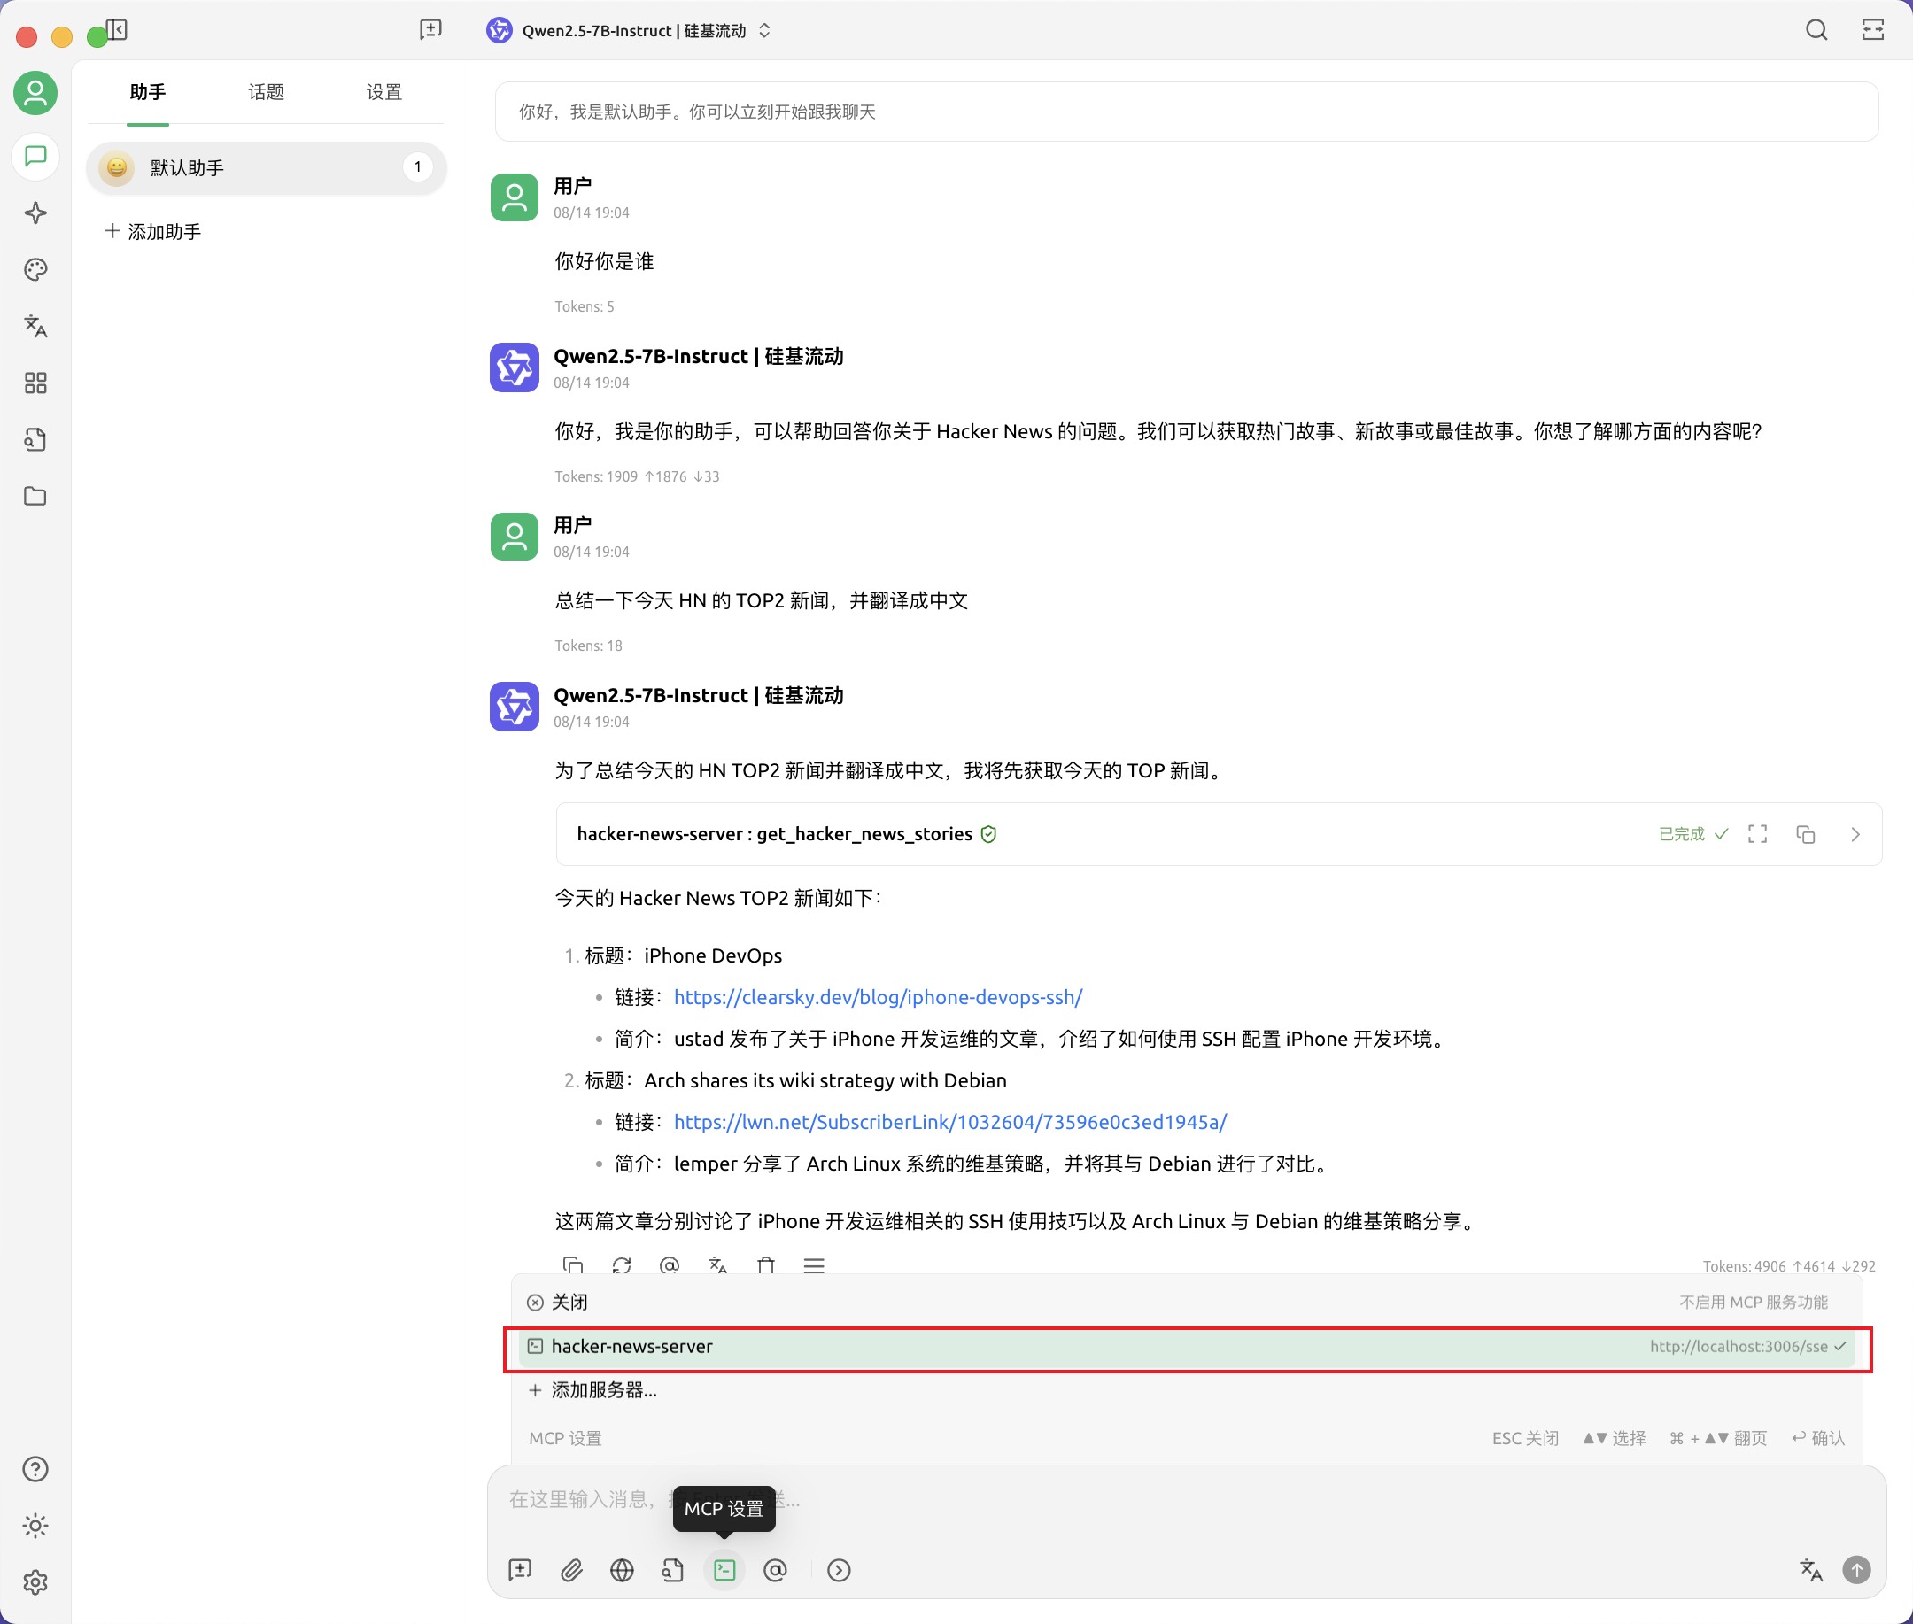Copy the get_hacker_news_stories tool result
This screenshot has width=1913, height=1624.
point(1805,834)
